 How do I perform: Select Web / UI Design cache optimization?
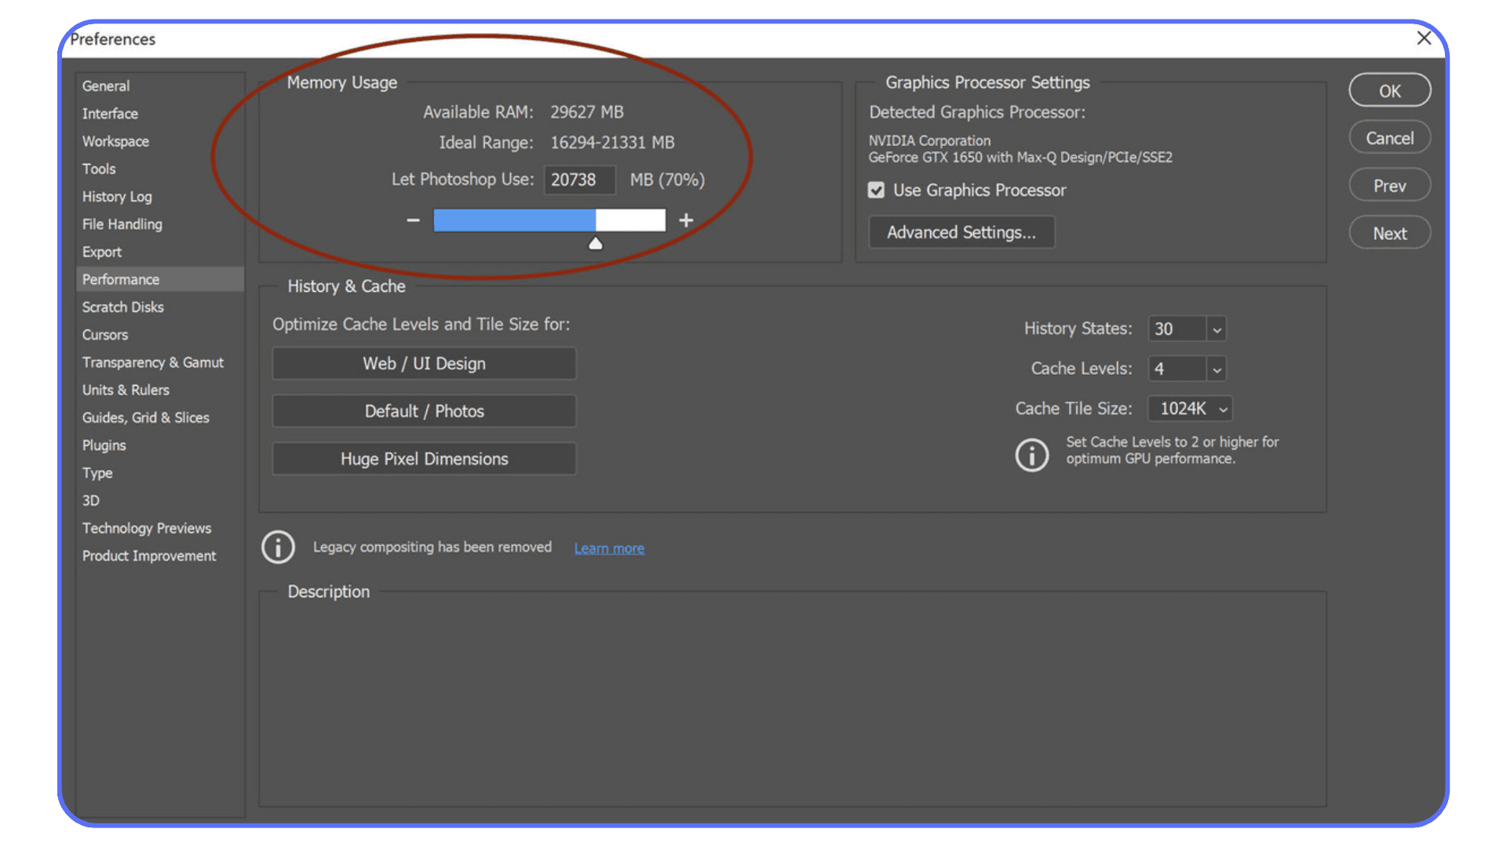423,363
